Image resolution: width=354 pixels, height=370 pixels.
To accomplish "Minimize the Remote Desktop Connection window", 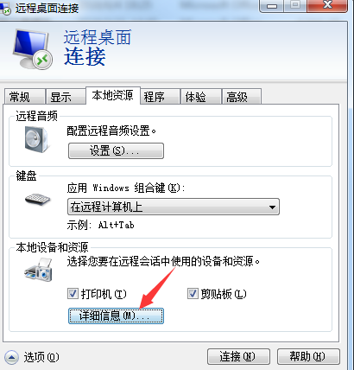I will (272, 5).
